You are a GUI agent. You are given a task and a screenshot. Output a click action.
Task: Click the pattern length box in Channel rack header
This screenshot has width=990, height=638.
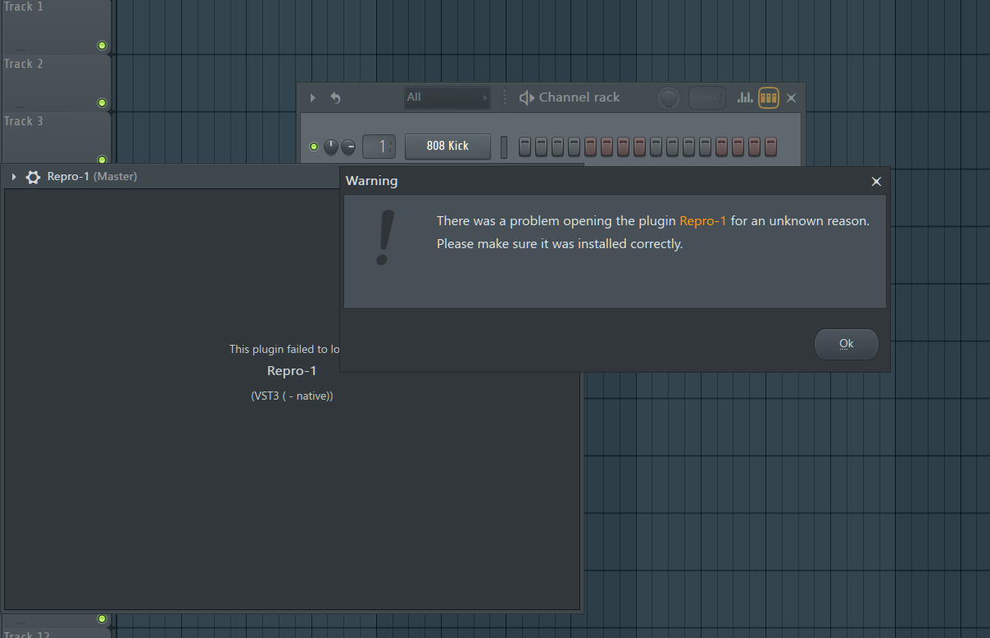click(x=707, y=97)
